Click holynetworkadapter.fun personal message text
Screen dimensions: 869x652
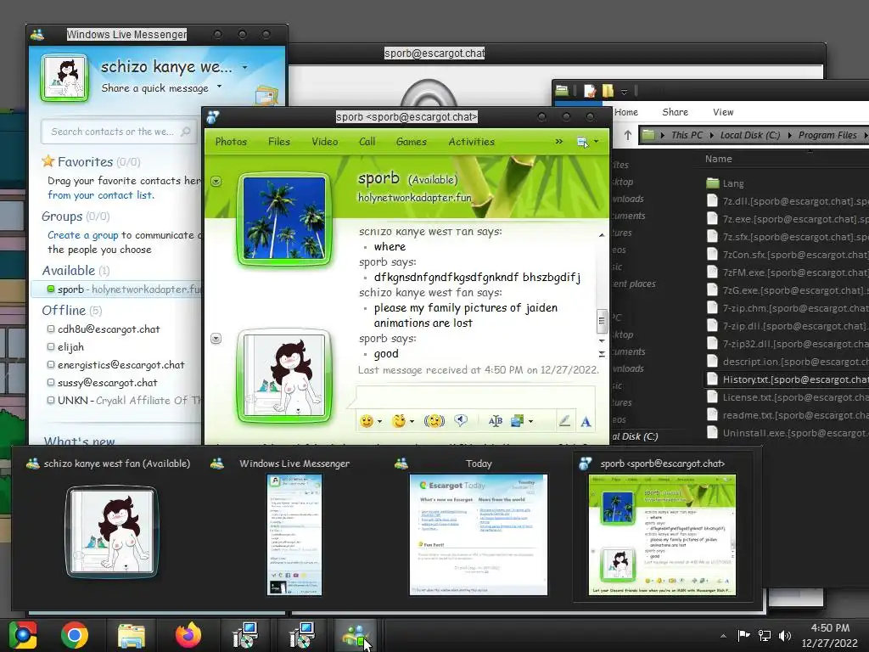pos(414,197)
